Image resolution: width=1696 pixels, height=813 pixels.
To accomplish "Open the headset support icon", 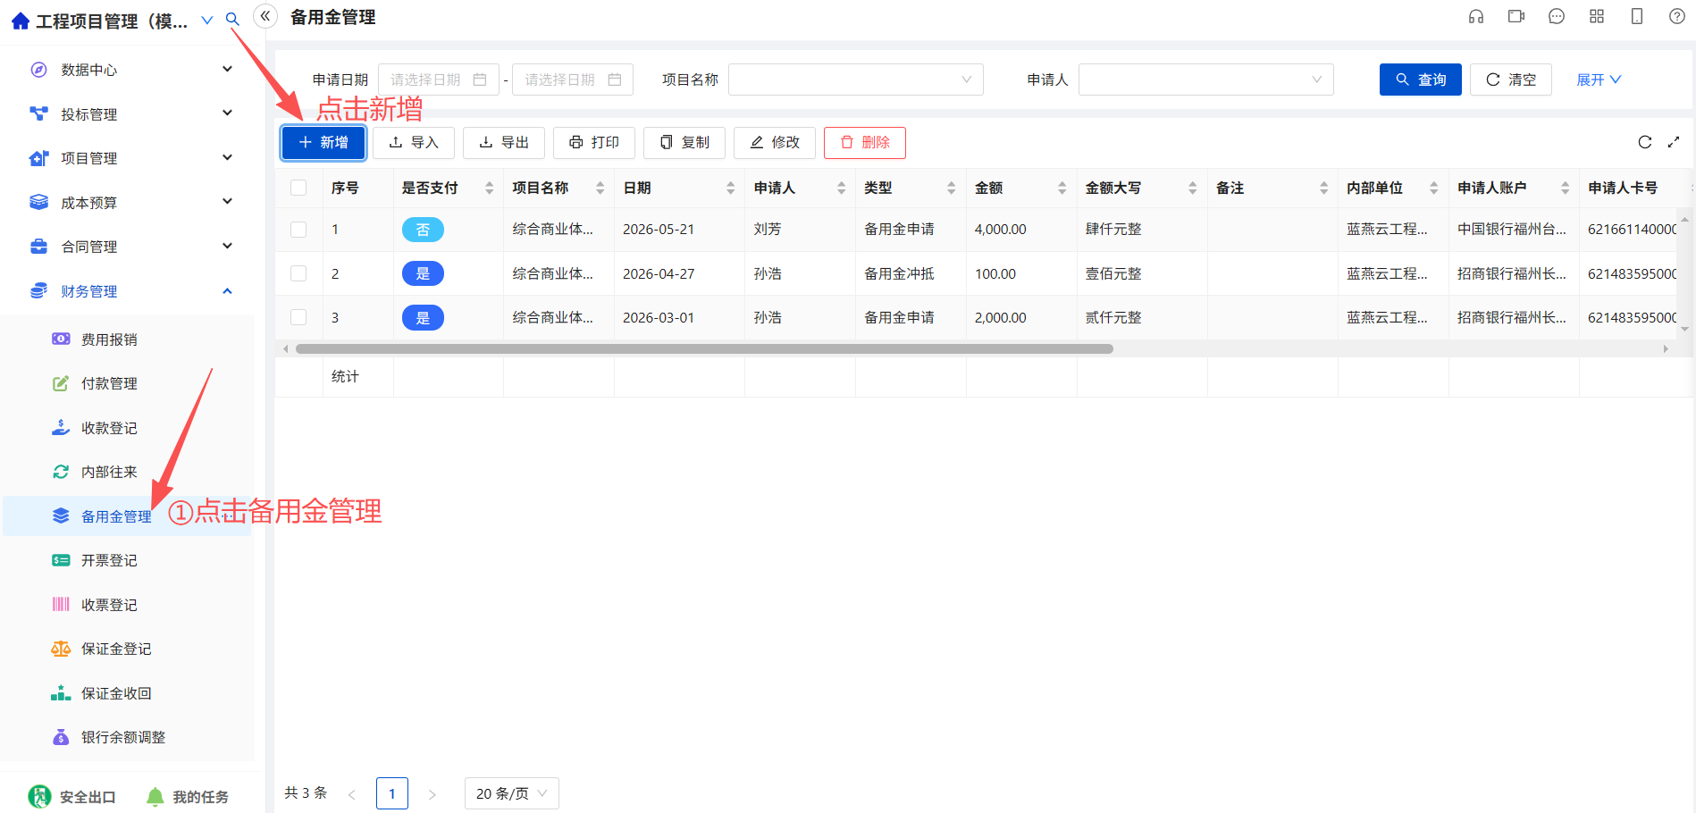I will 1476,16.
